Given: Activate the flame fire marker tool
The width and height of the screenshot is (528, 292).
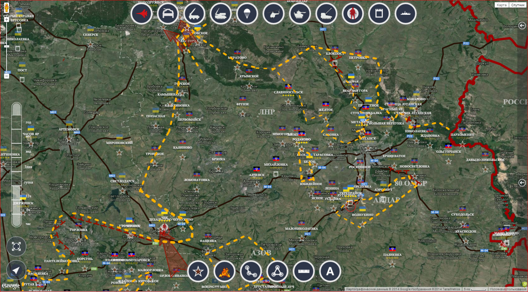Looking at the screenshot, I should pyautogui.click(x=224, y=272).
